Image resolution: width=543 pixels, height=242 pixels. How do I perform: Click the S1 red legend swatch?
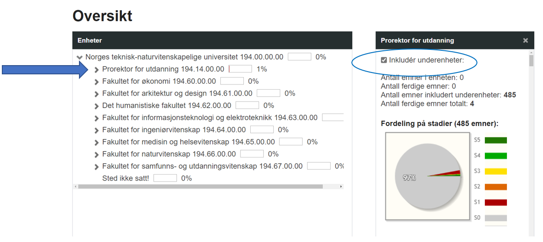(x=495, y=202)
